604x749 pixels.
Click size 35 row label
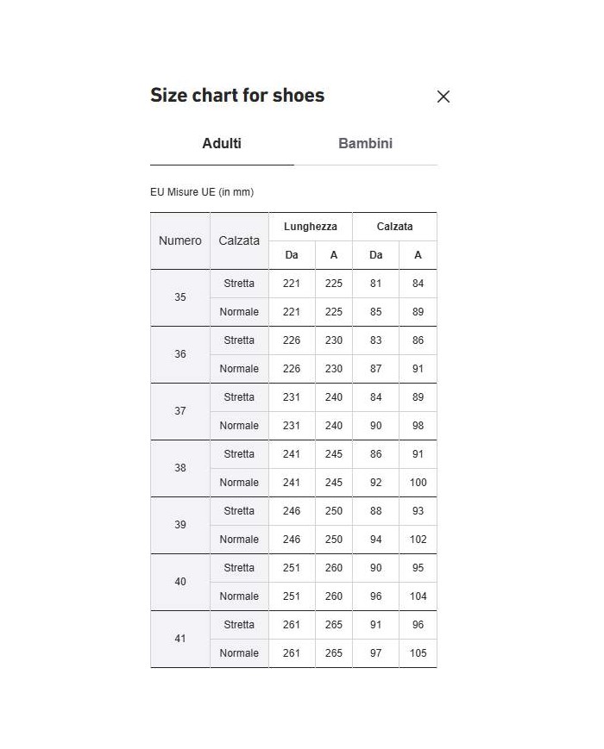point(180,297)
